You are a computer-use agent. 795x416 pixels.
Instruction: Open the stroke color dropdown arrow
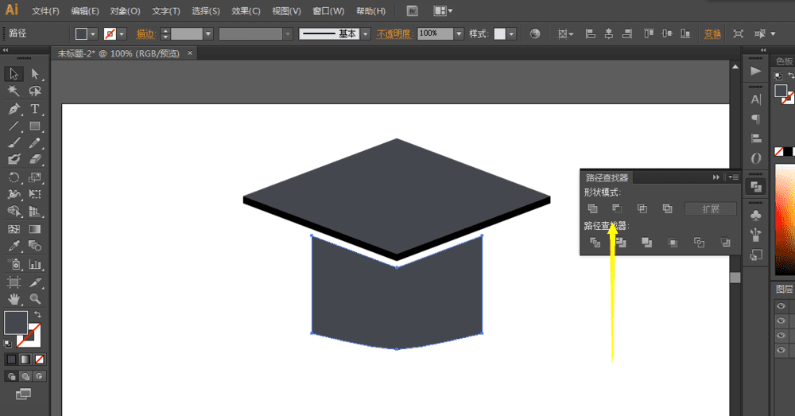(123, 34)
